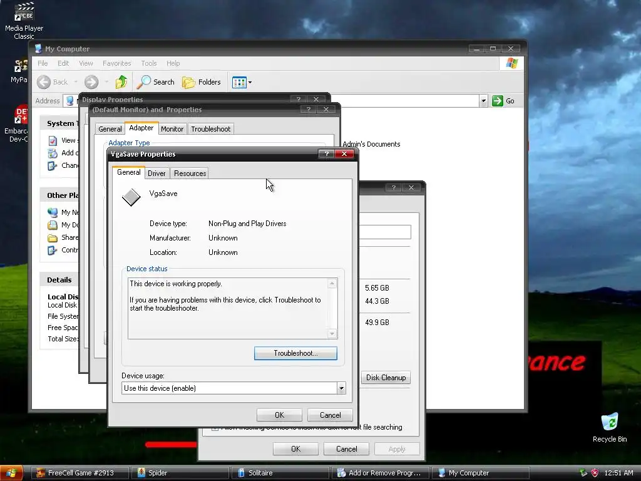Open the Edit menu in My Computer
This screenshot has height=481, width=641.
[63, 63]
